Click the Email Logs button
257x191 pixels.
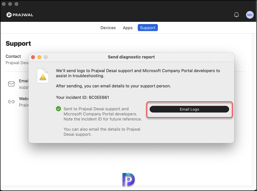[x=189, y=109]
